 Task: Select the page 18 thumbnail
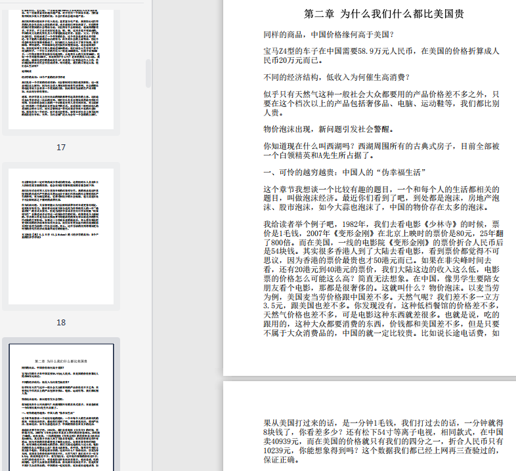point(61,237)
